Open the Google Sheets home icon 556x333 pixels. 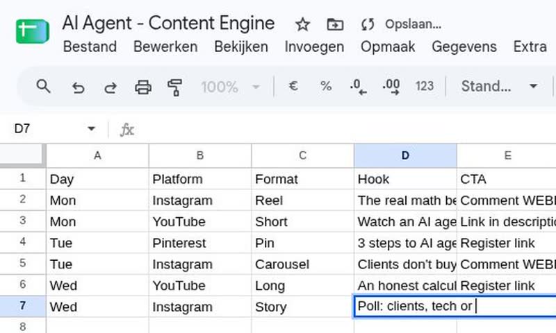[x=32, y=31]
